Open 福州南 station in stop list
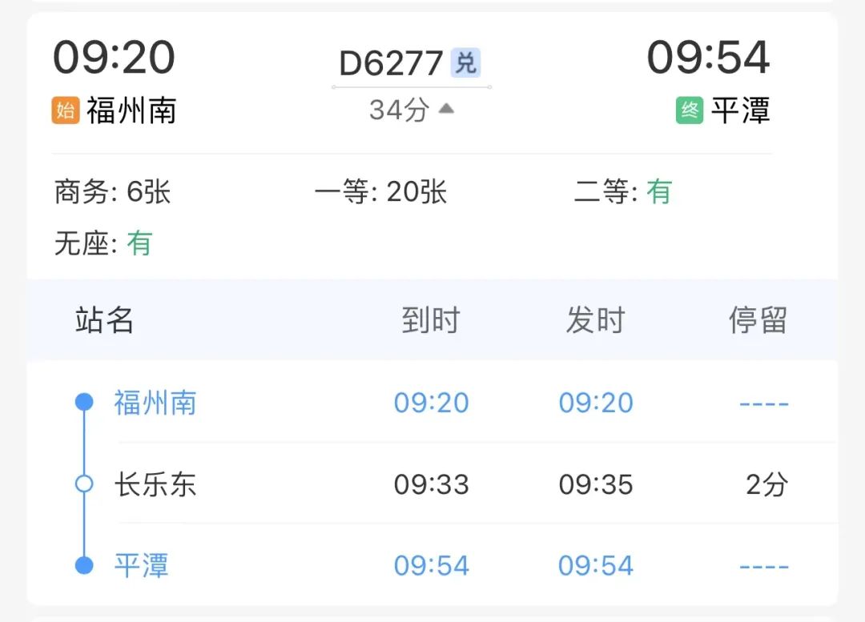The image size is (865, 622). click(155, 402)
